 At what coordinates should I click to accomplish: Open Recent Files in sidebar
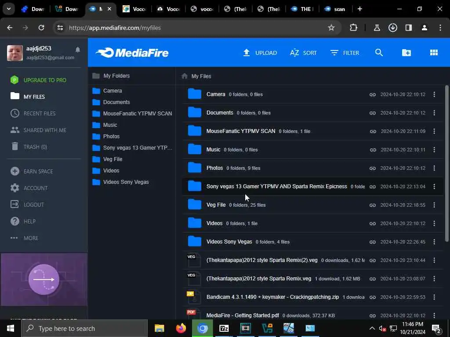[33, 114]
